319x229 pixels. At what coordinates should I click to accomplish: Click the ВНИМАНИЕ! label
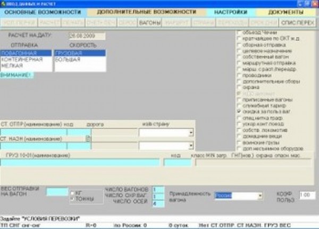(x=16, y=75)
